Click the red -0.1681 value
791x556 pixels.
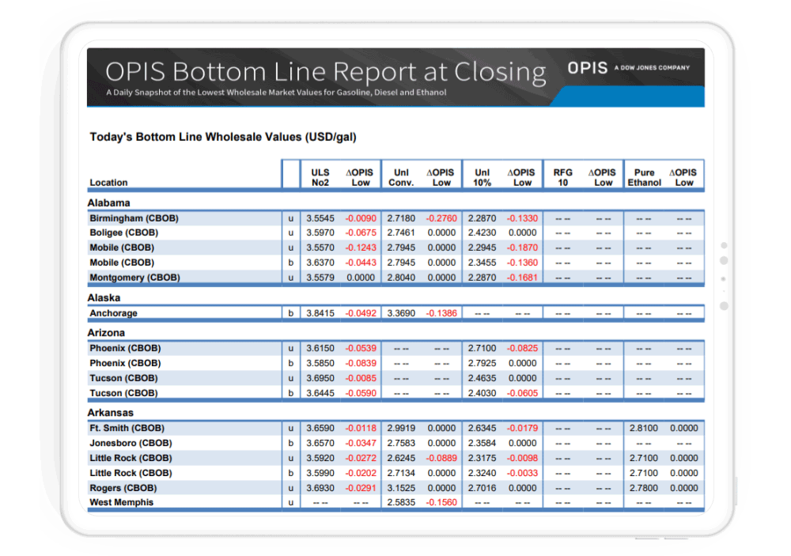522,278
